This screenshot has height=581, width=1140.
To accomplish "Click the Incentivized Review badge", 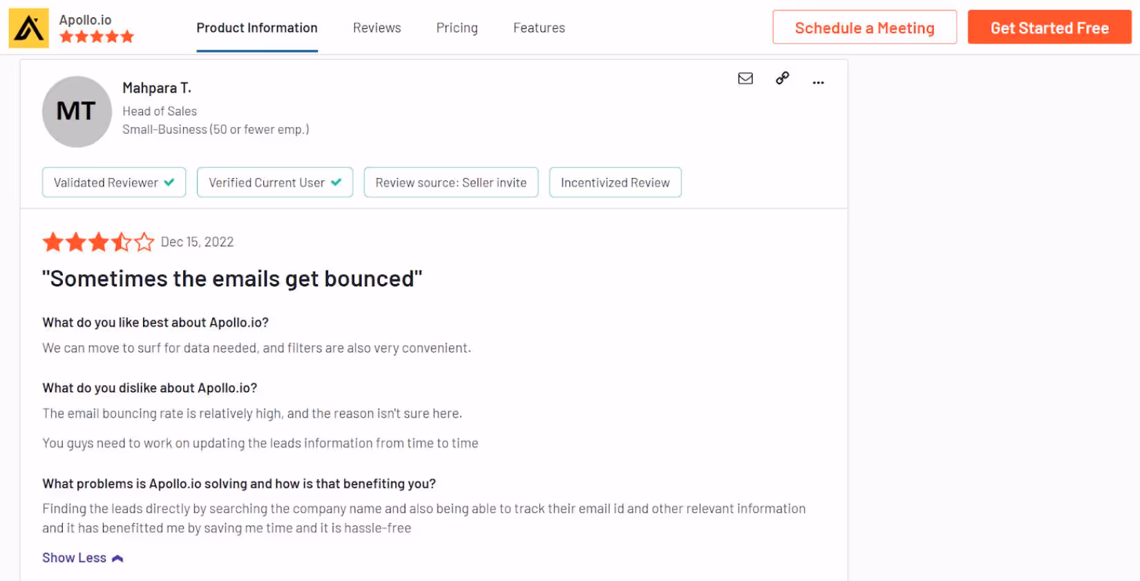I will [x=615, y=183].
